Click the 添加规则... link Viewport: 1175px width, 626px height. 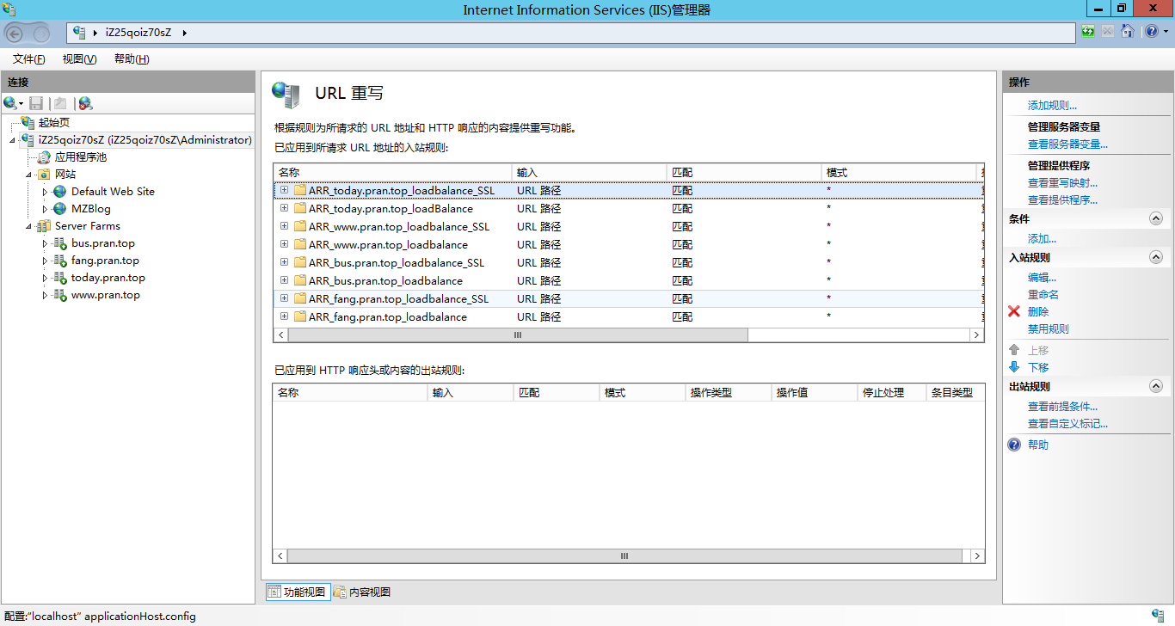(1052, 106)
